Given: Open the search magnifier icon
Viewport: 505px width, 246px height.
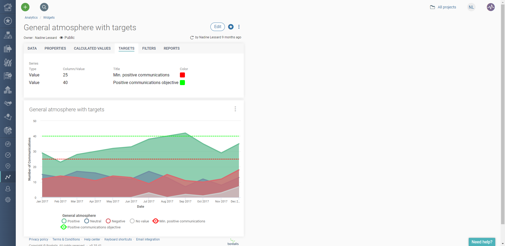Looking at the screenshot, I should pyautogui.click(x=44, y=7).
